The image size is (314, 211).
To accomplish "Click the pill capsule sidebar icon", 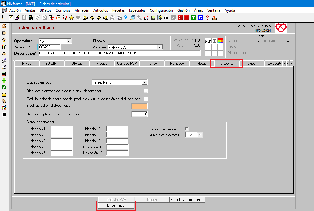I will pyautogui.click(x=4, y=60).
